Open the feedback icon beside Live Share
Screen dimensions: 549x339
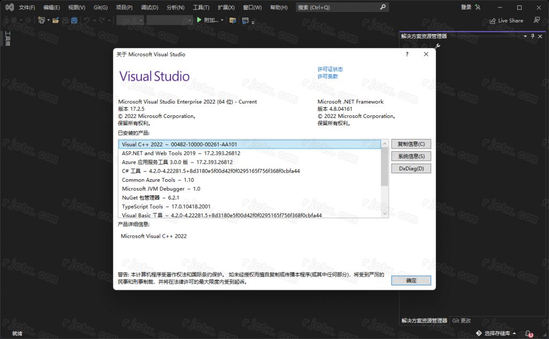536,20
